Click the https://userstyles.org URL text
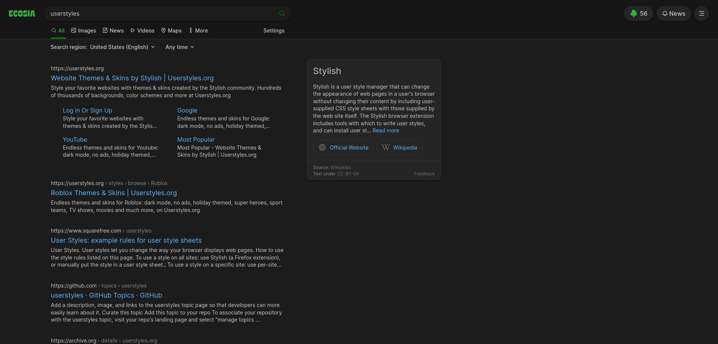Screen dimensions: 718x344 click(77, 68)
